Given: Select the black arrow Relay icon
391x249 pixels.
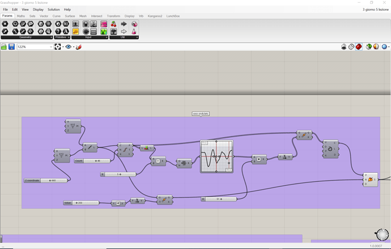Looking at the screenshot, I should [x=124, y=24].
